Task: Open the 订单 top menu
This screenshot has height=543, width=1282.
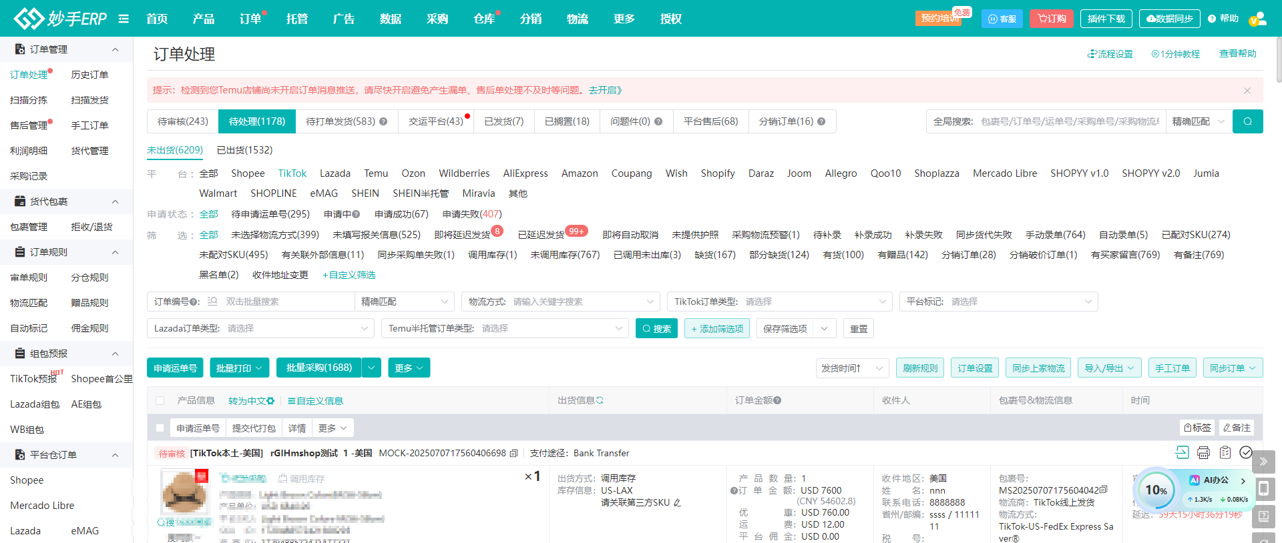Action: 250,19
